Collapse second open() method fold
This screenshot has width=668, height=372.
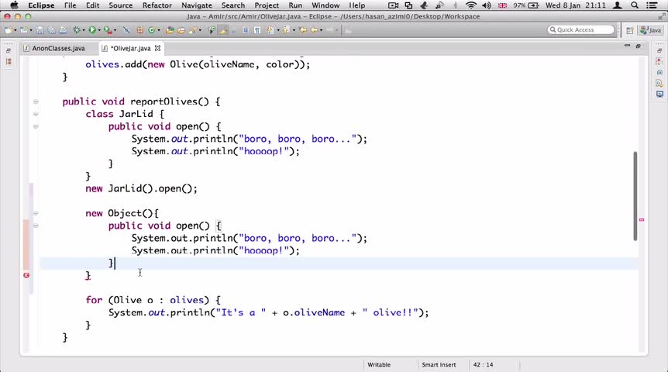36,226
